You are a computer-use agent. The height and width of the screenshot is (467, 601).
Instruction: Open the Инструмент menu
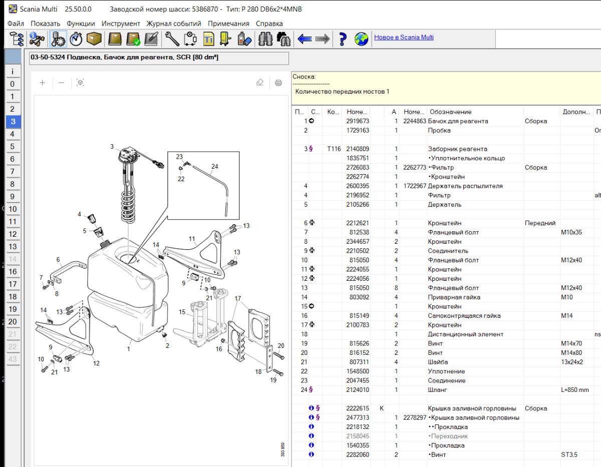(121, 24)
